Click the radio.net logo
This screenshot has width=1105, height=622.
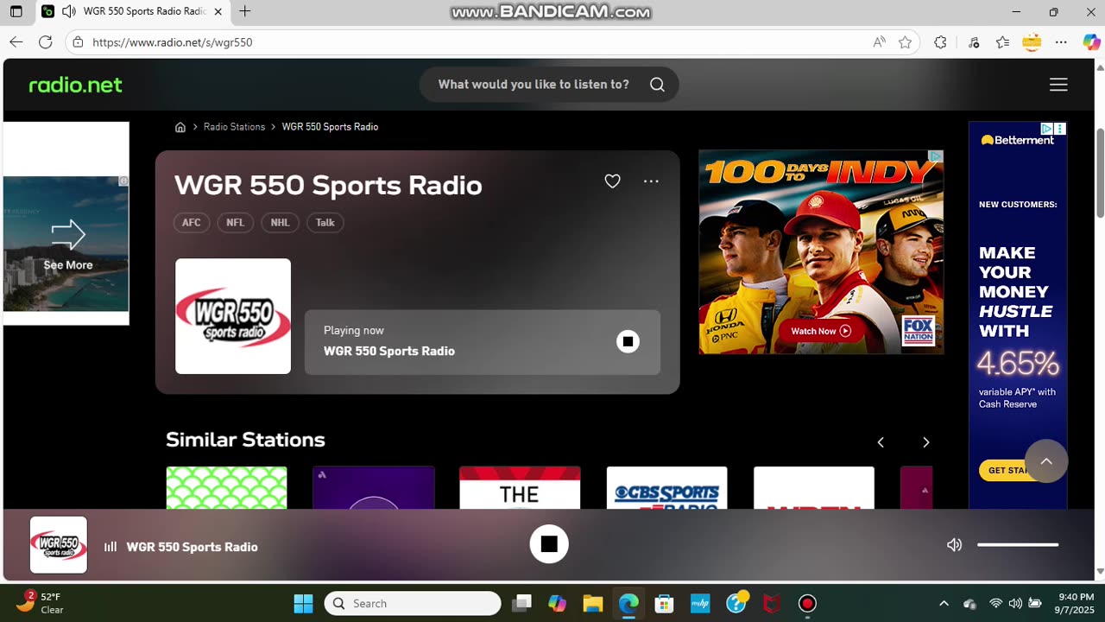tap(75, 85)
